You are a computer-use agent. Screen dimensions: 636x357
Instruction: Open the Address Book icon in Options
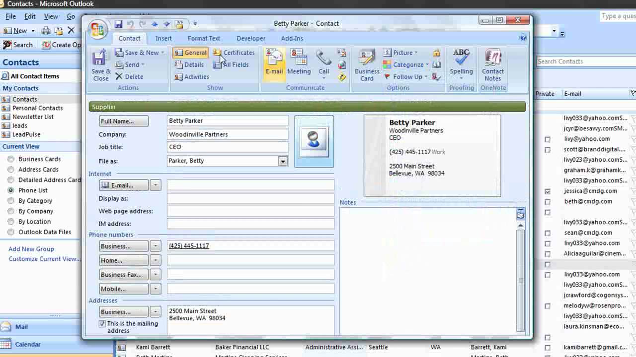point(436,64)
